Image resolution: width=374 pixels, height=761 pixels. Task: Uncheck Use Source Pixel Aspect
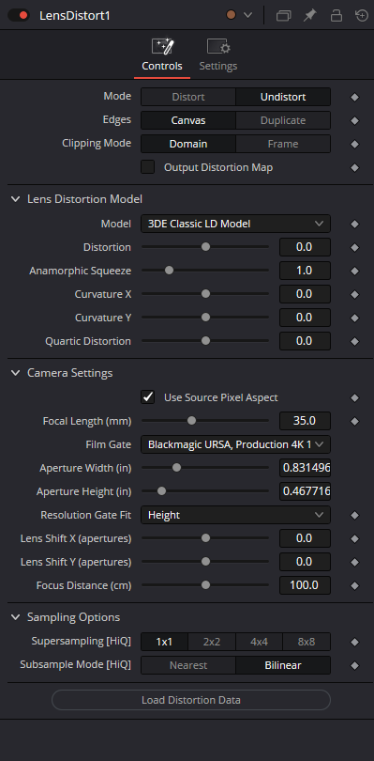[148, 397]
